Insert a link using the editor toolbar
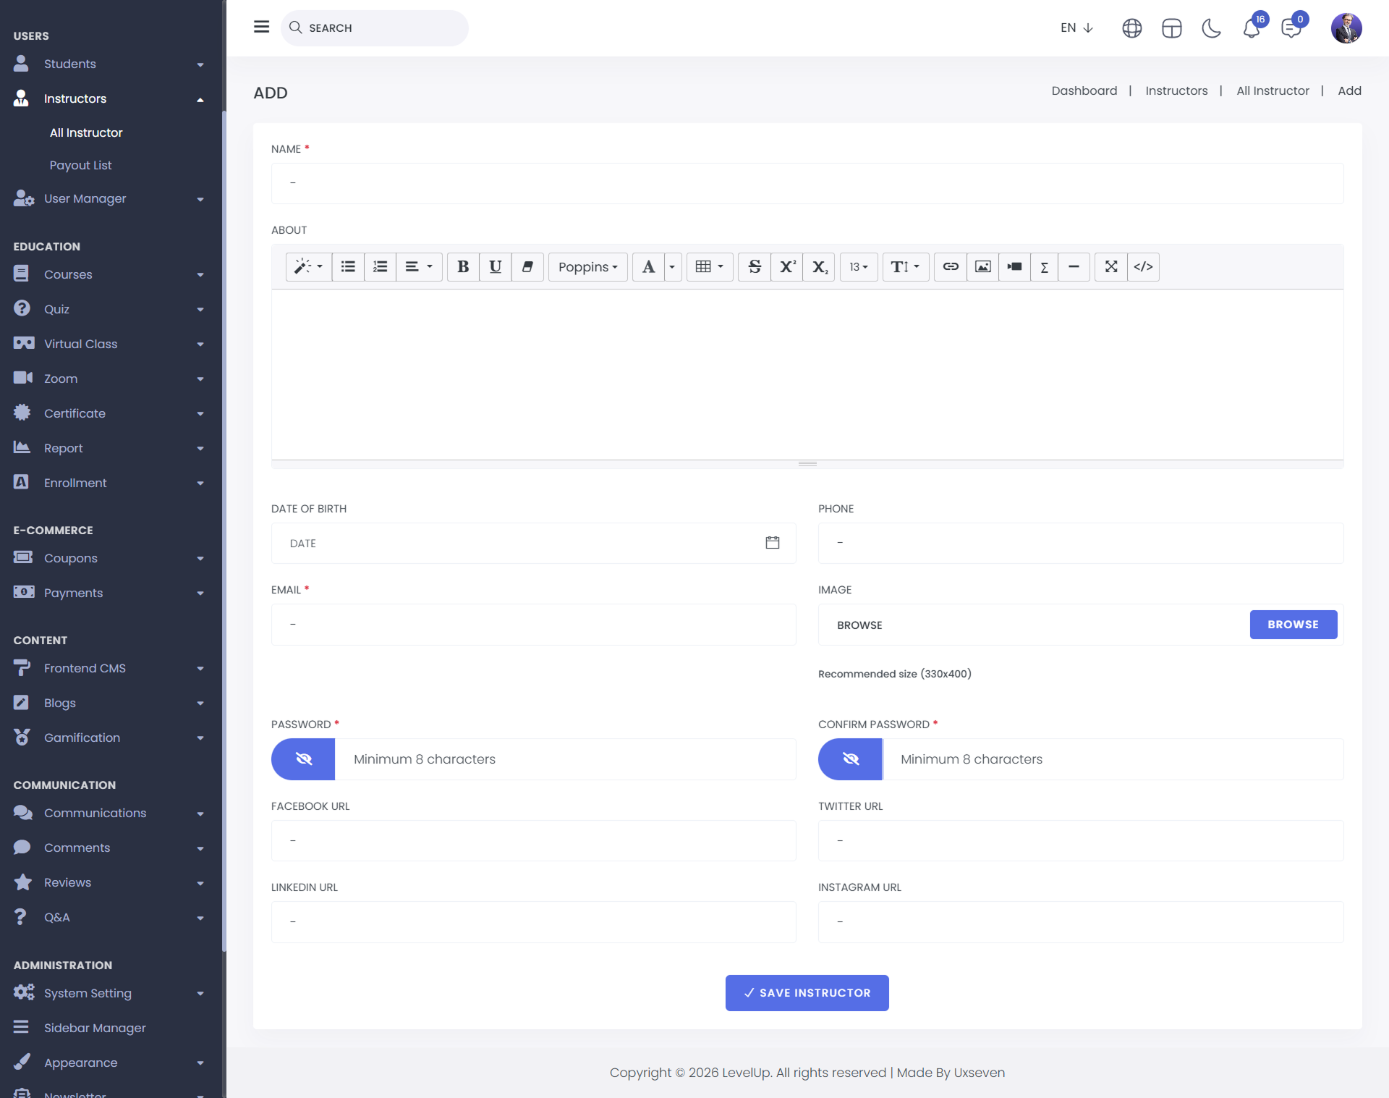 click(951, 267)
